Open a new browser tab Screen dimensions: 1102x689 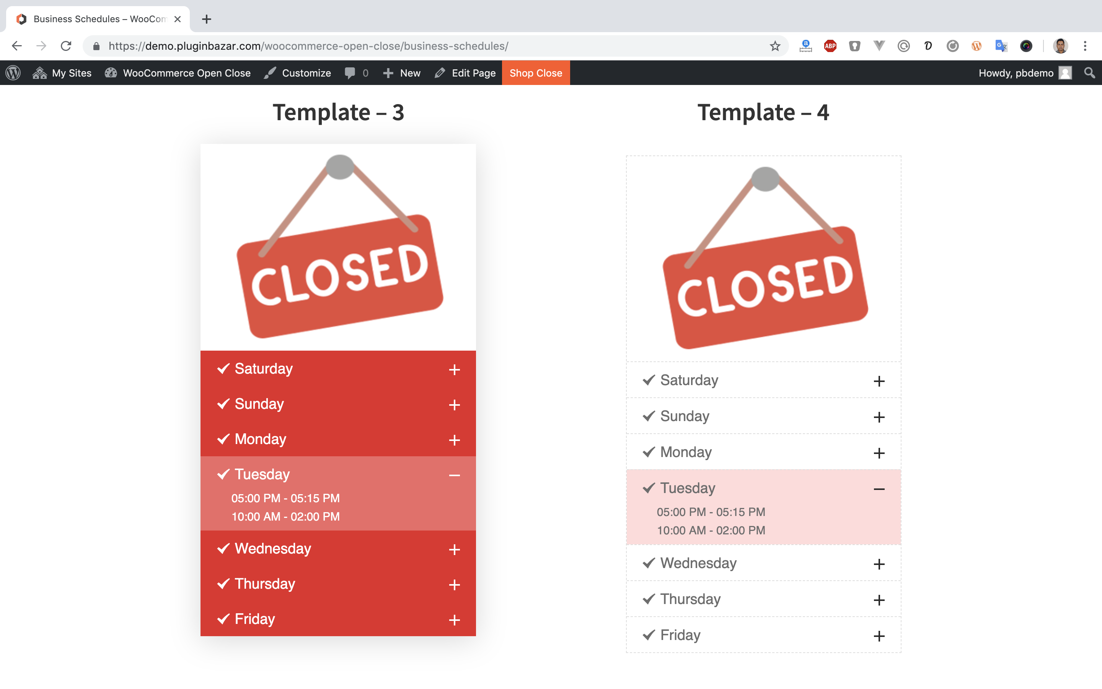pyautogui.click(x=206, y=19)
